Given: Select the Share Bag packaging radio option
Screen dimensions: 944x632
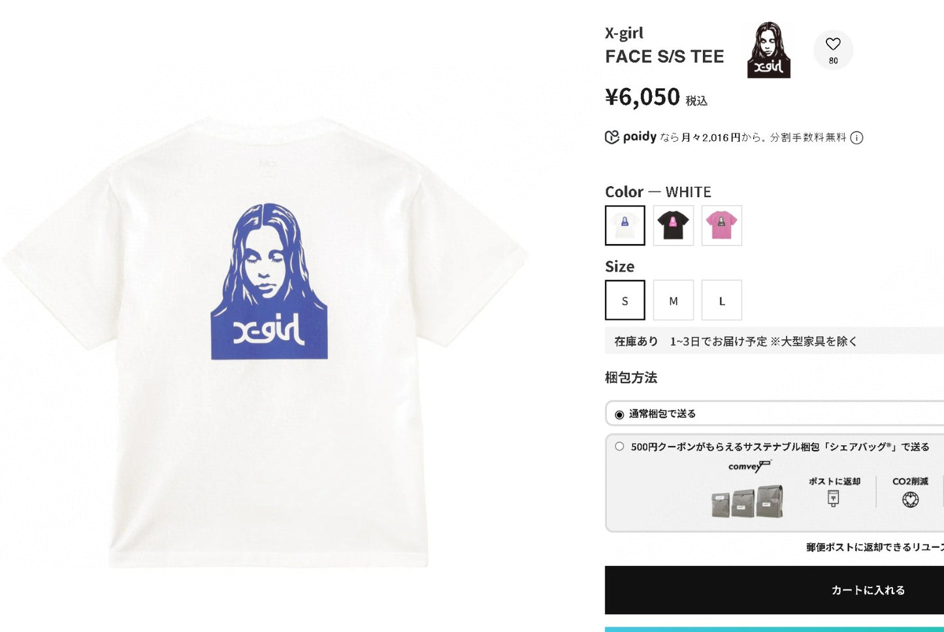Looking at the screenshot, I should 619,447.
